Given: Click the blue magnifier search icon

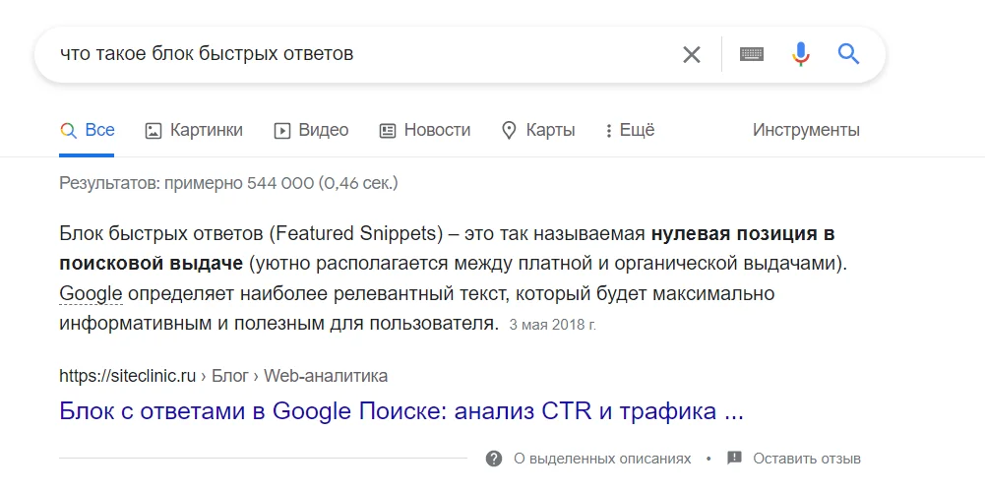Looking at the screenshot, I should point(849,54).
